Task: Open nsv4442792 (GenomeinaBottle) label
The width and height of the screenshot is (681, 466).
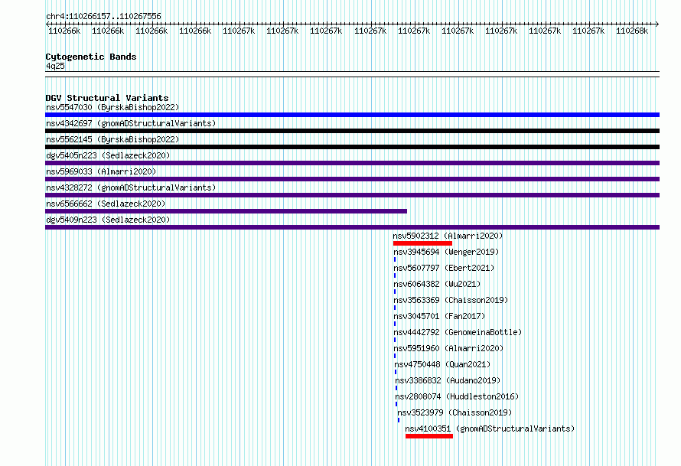Action: pyautogui.click(x=458, y=332)
